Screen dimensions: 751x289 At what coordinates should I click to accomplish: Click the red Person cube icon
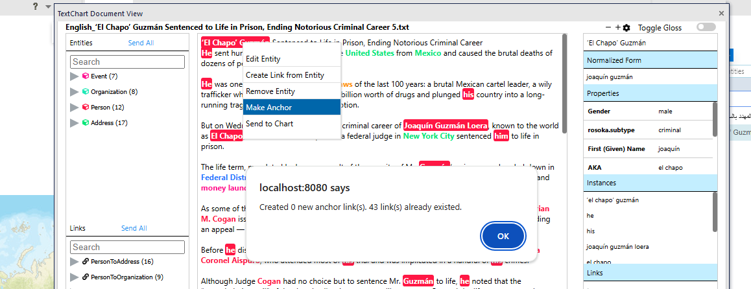[85, 107]
